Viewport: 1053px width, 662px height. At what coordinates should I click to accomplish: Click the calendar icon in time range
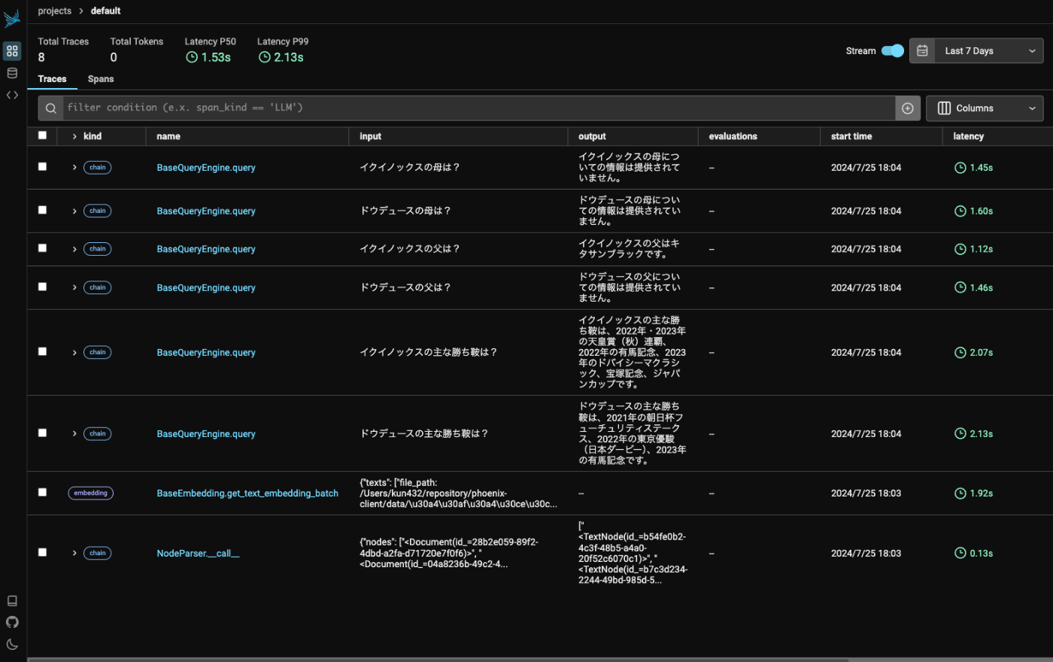click(x=922, y=50)
